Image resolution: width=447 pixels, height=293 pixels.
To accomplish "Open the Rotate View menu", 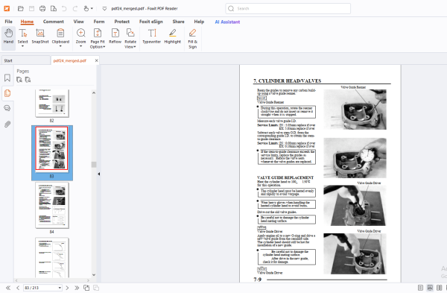I will pyautogui.click(x=130, y=39).
